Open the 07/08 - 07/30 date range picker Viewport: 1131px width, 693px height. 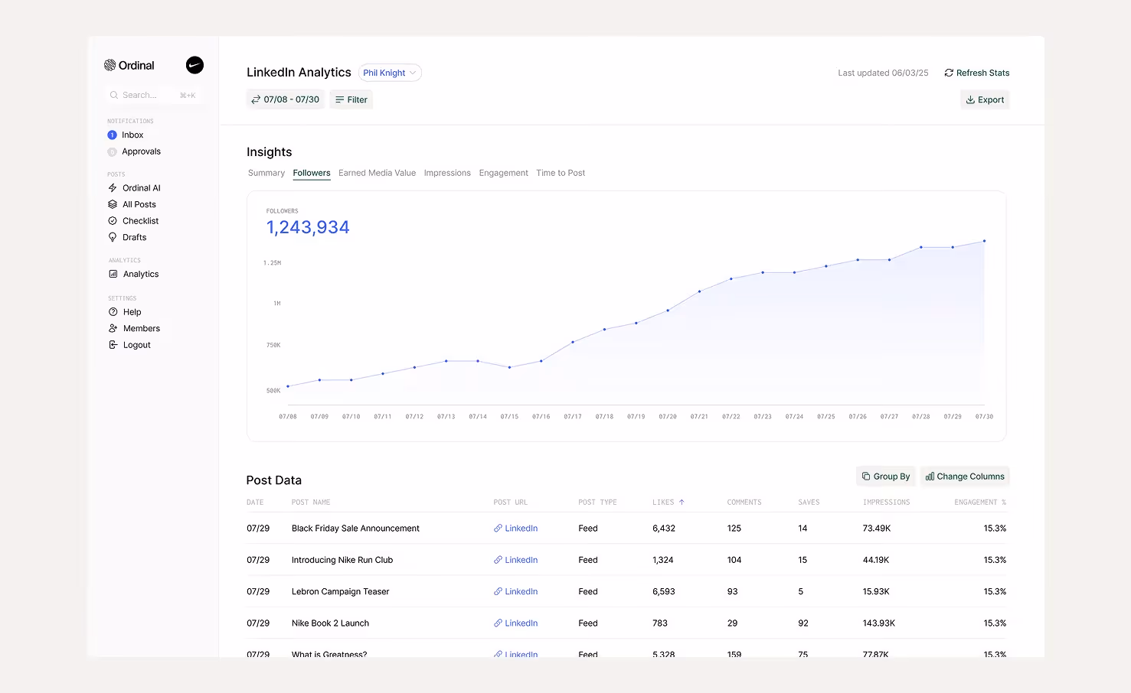pos(285,99)
